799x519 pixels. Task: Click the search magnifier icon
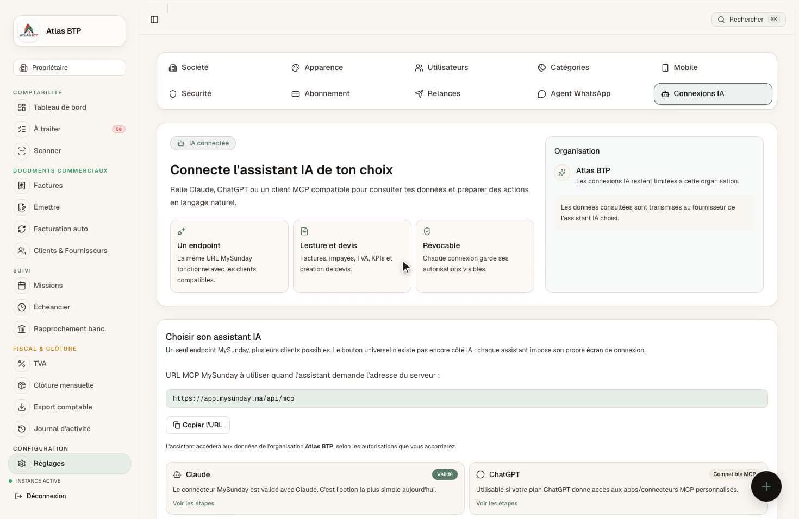coord(721,20)
